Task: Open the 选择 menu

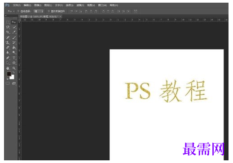Action: 70,5
